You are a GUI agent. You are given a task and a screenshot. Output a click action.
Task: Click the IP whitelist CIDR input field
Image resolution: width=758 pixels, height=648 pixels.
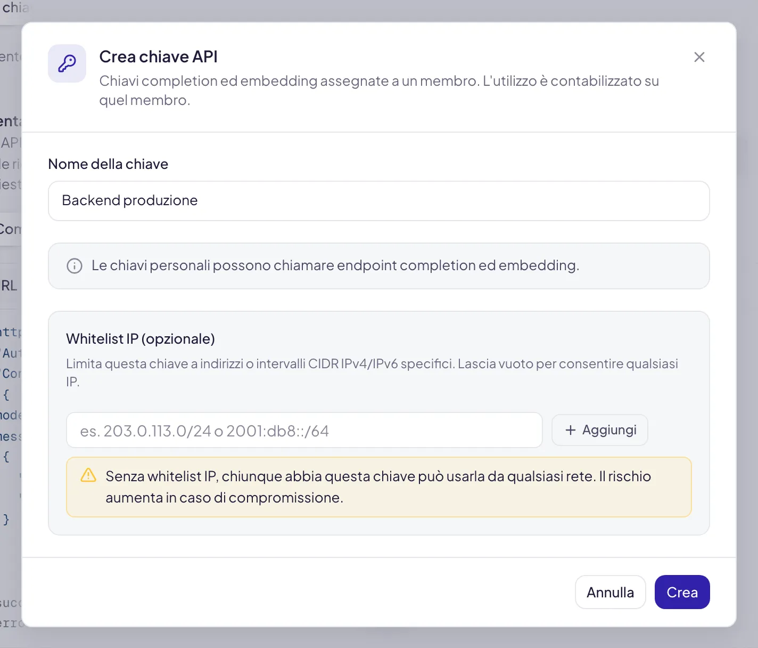pyautogui.click(x=304, y=430)
